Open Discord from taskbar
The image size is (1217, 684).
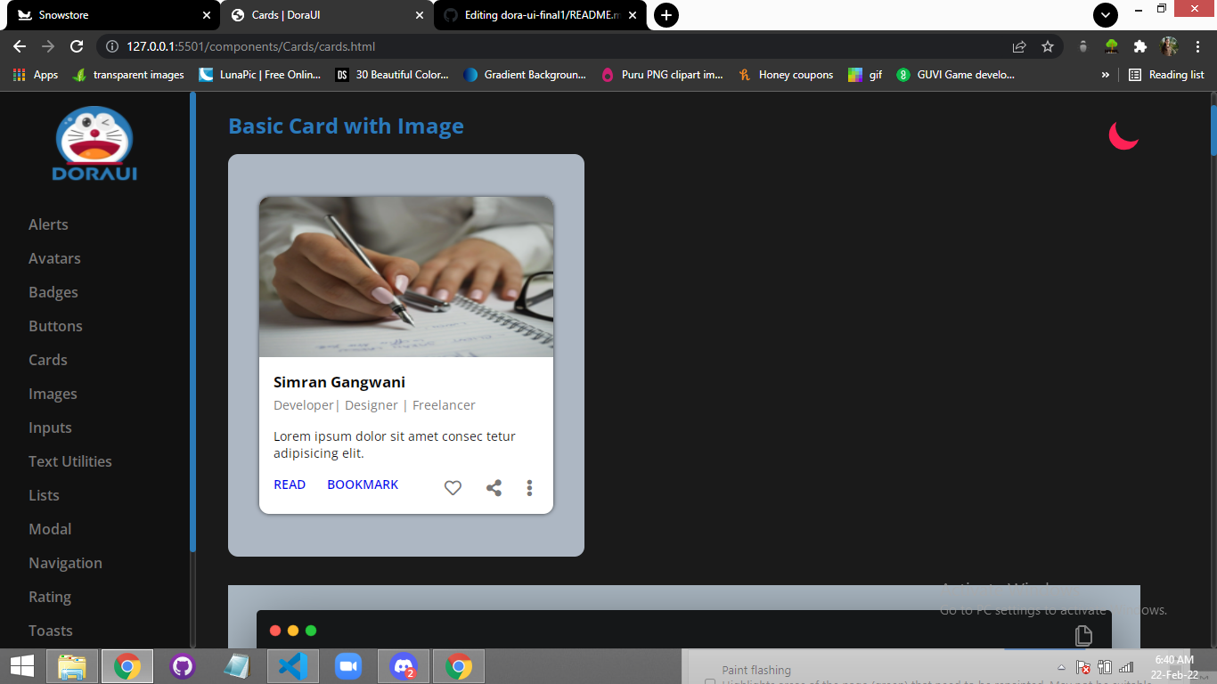tap(404, 666)
